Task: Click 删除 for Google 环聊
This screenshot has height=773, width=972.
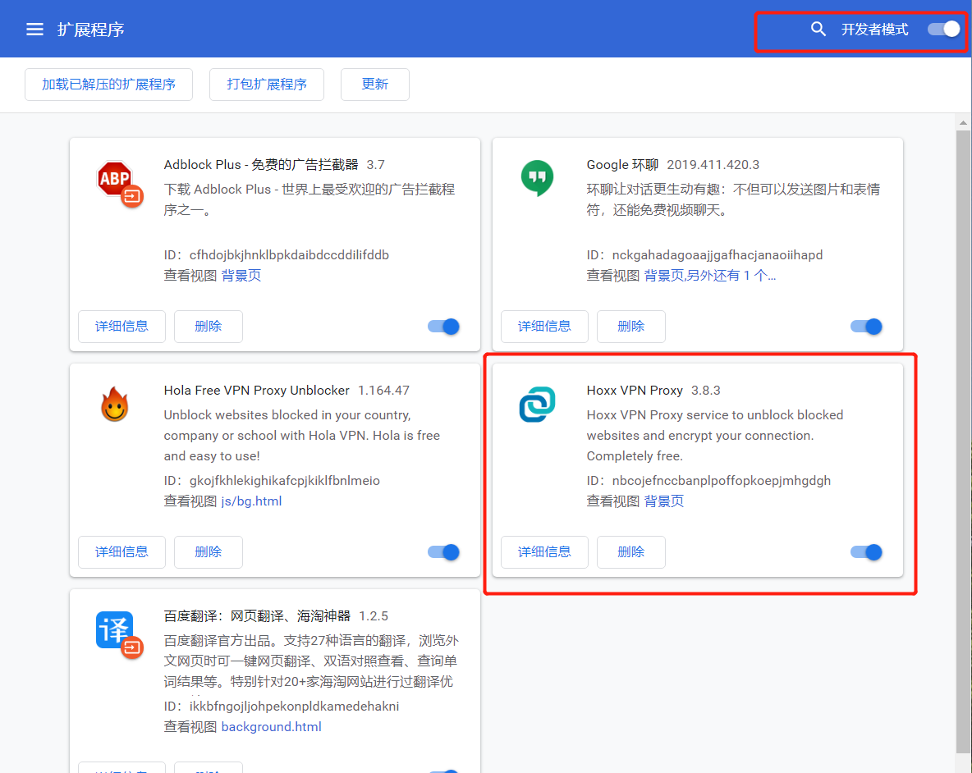Action: tap(631, 327)
